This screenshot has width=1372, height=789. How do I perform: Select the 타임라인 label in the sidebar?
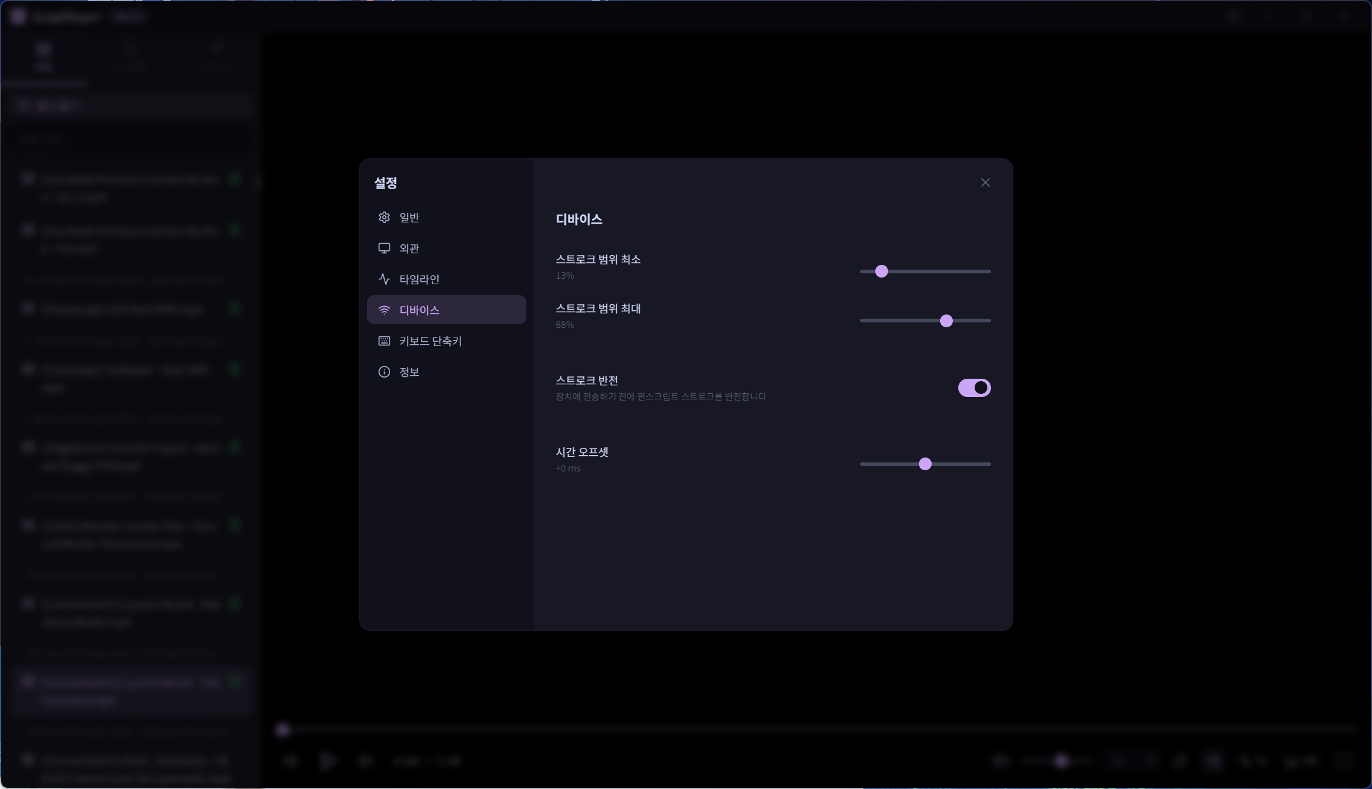point(419,279)
